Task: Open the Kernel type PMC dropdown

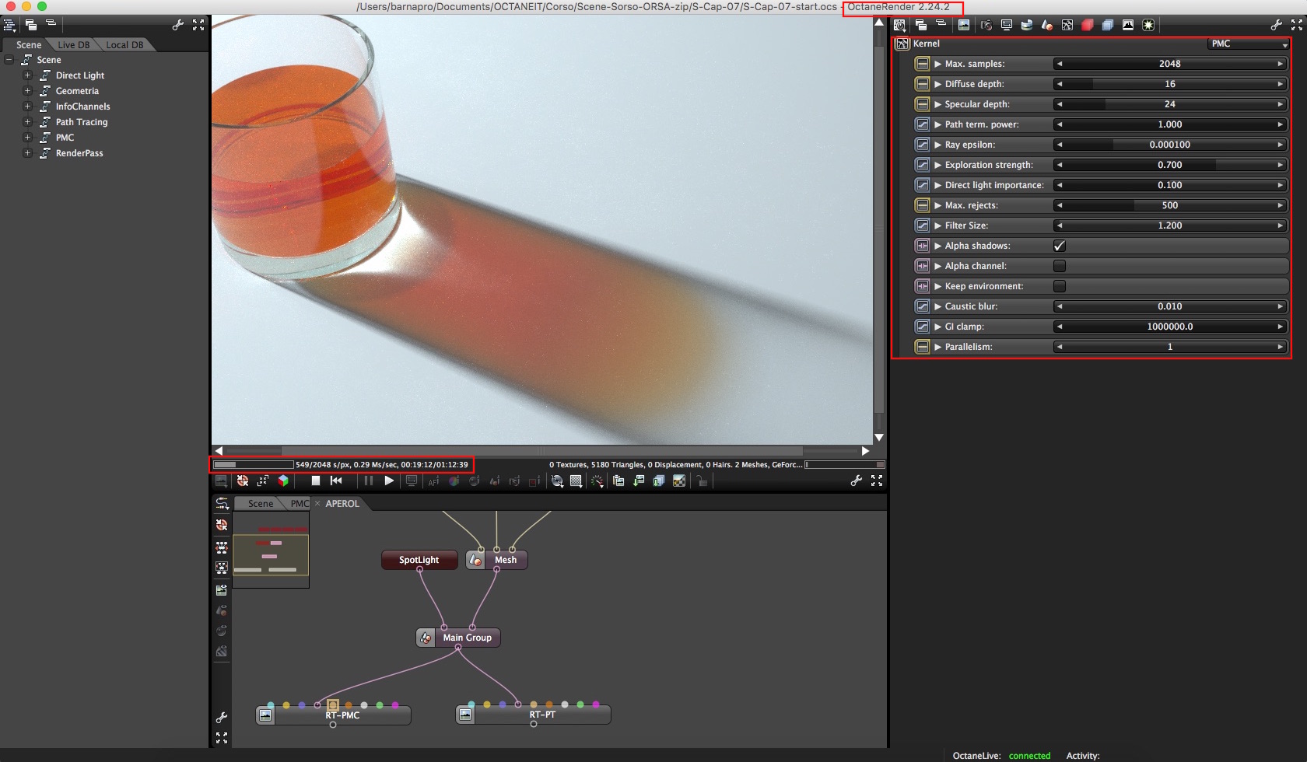Action: pos(1248,44)
